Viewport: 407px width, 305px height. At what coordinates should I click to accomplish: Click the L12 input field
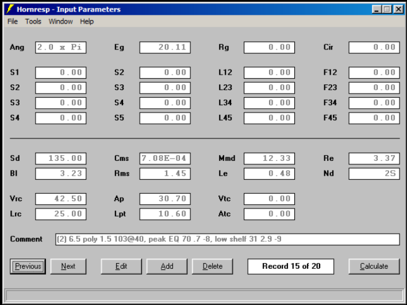pos(269,72)
